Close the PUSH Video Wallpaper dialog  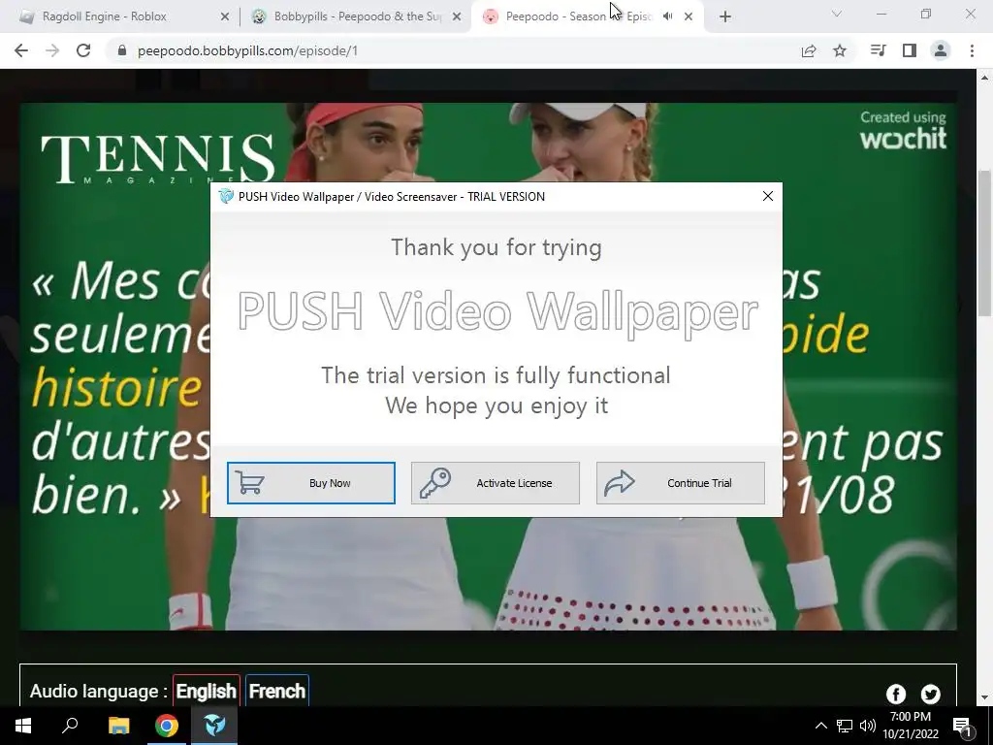(x=768, y=196)
